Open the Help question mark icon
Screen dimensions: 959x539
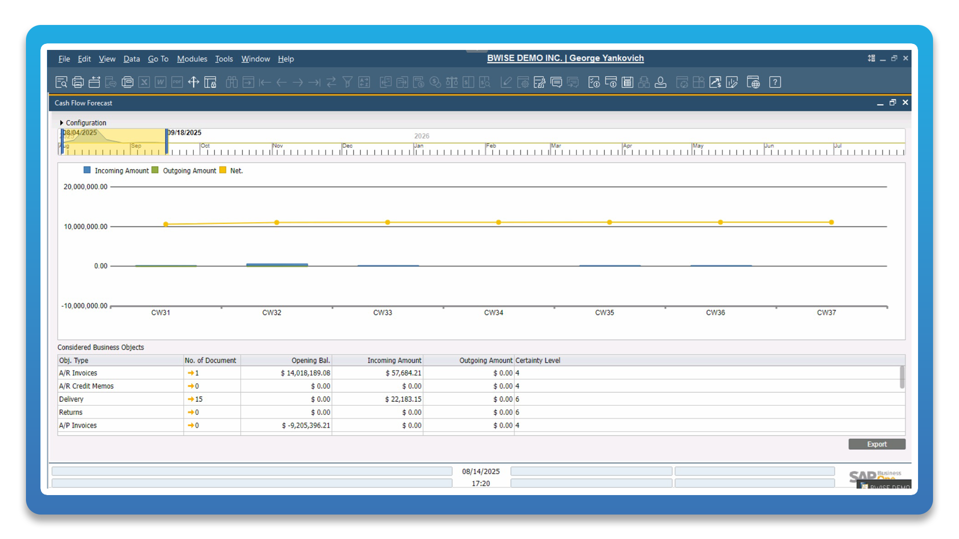point(775,82)
